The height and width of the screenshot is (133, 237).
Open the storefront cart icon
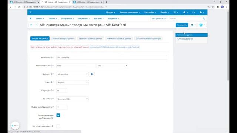(30, 12)
